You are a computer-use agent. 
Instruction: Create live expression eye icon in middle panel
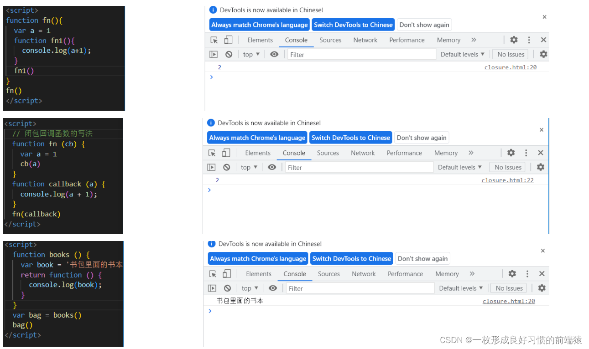(x=272, y=167)
